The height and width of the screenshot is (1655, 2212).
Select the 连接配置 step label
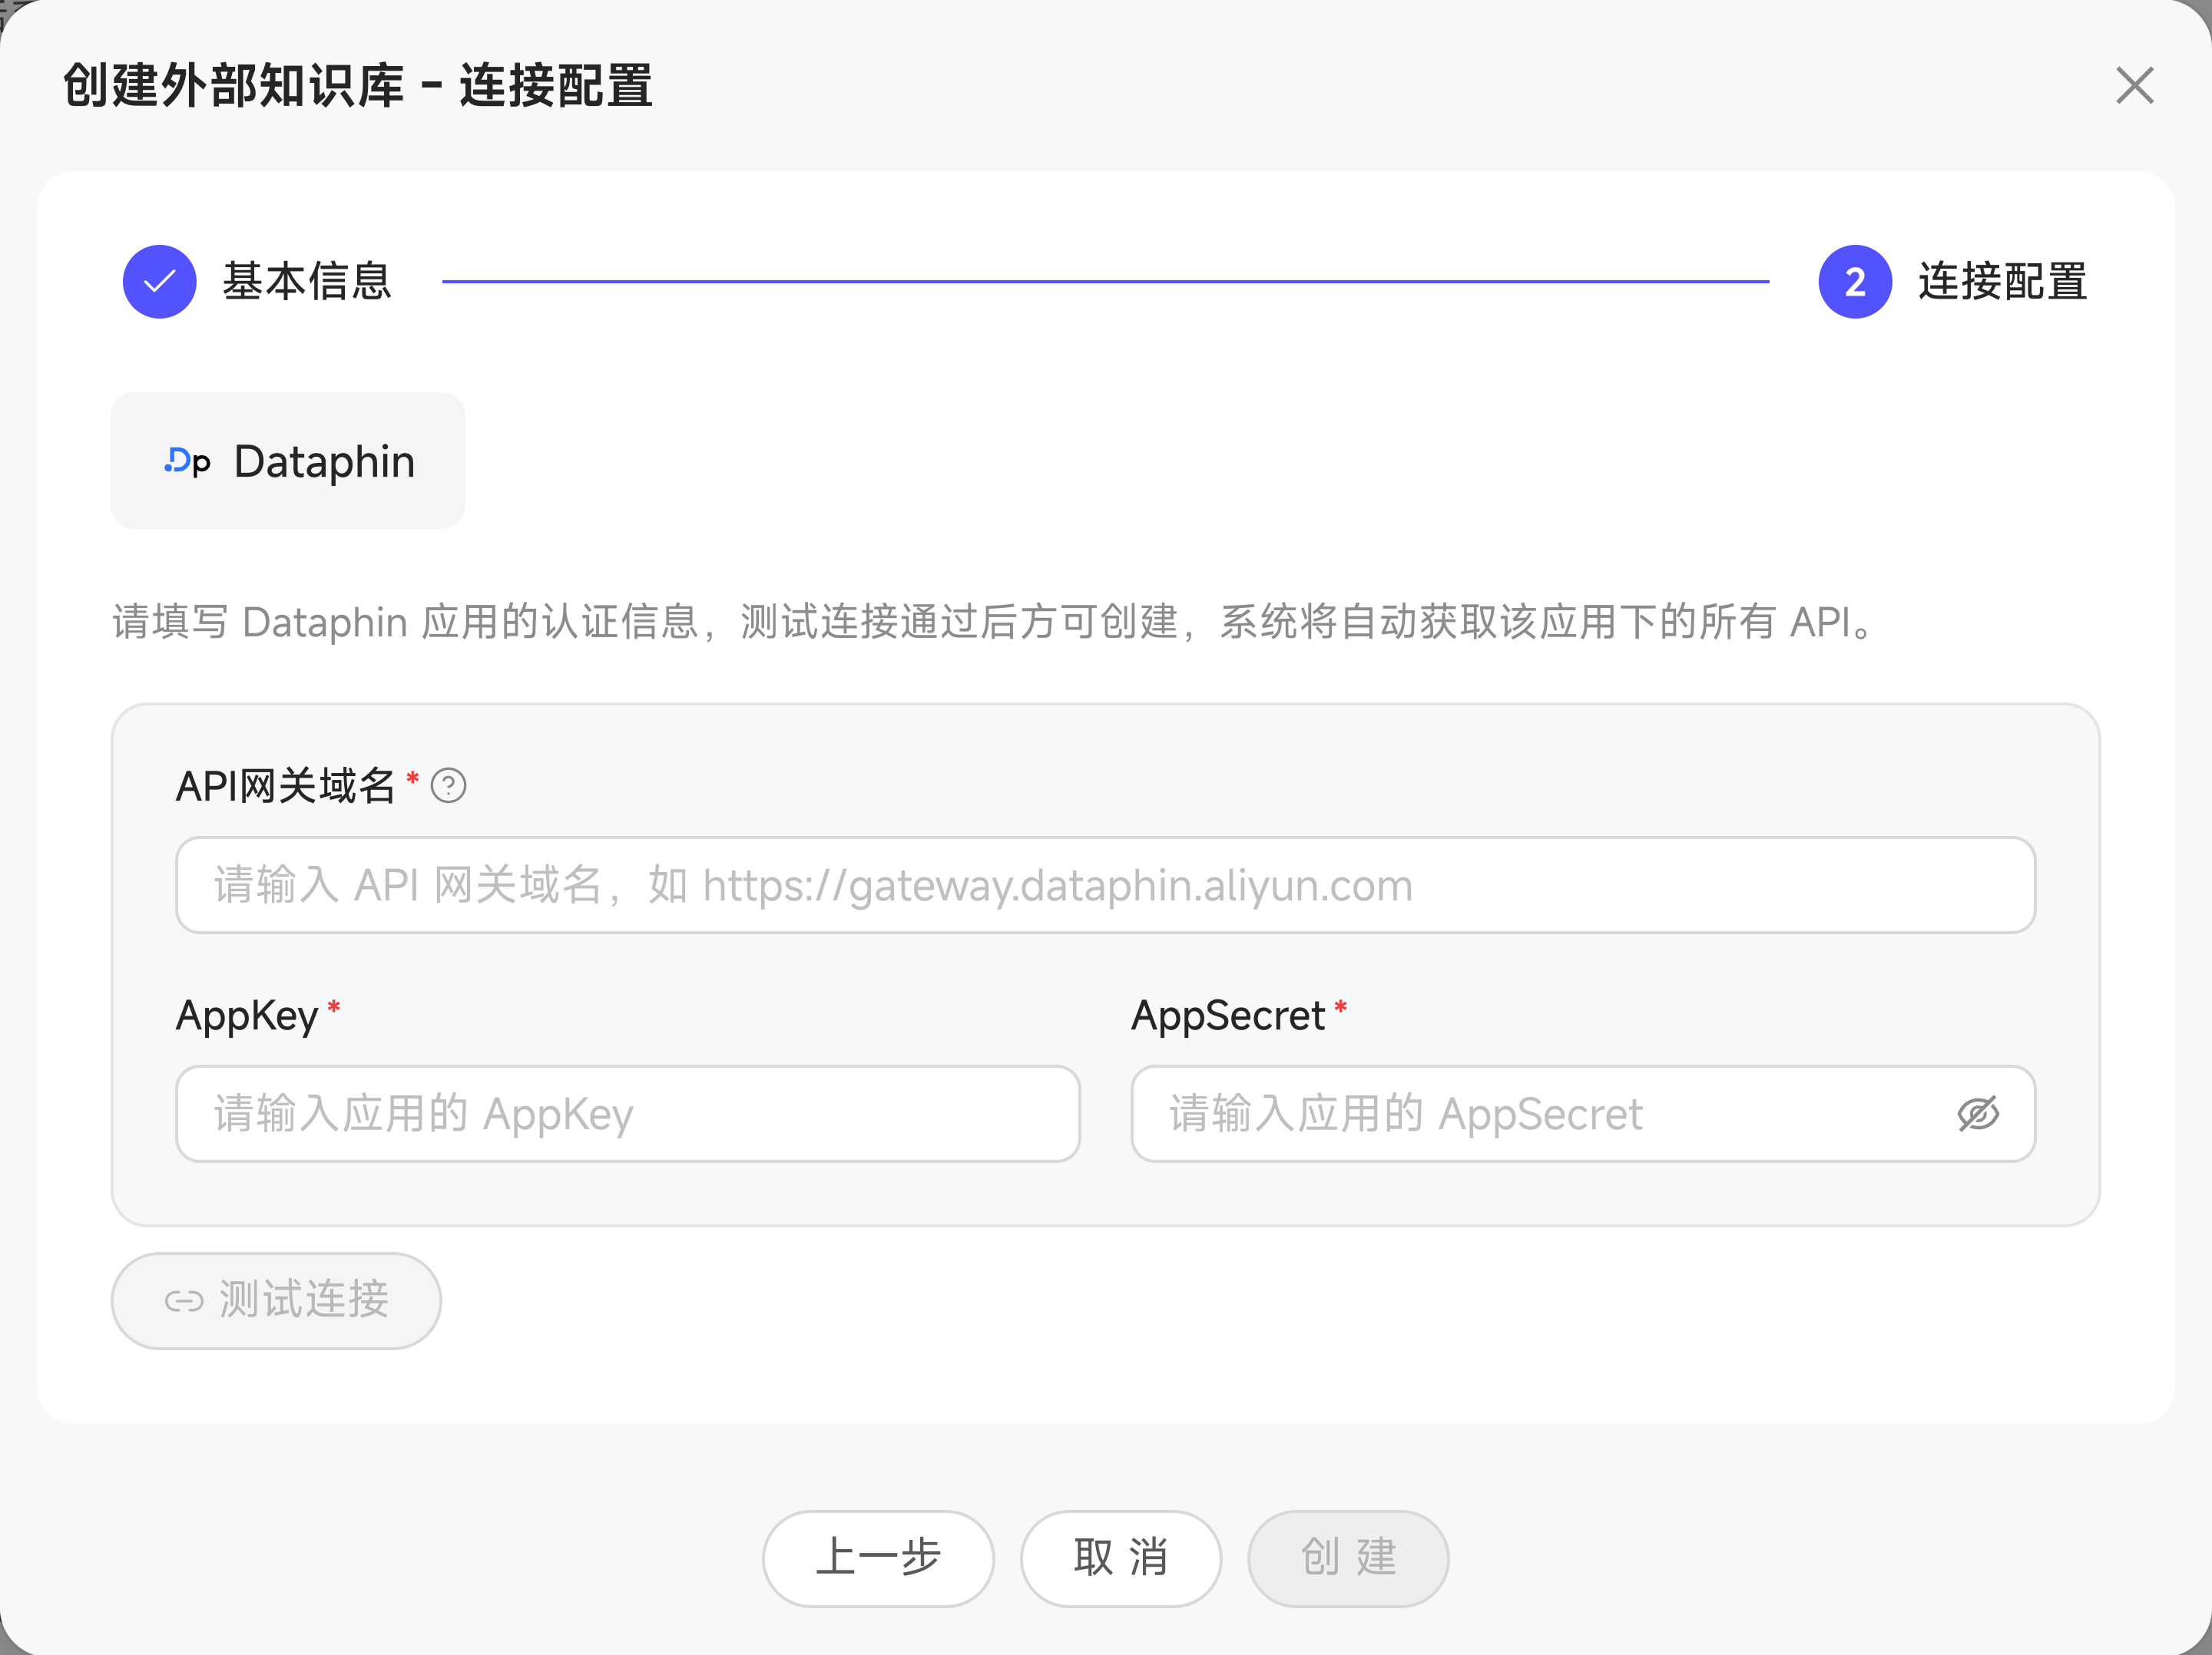[2003, 282]
